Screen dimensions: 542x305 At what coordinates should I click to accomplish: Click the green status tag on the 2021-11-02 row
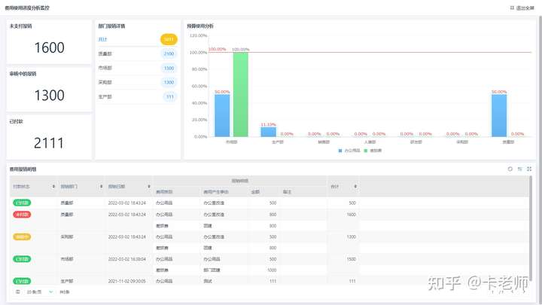point(22,281)
